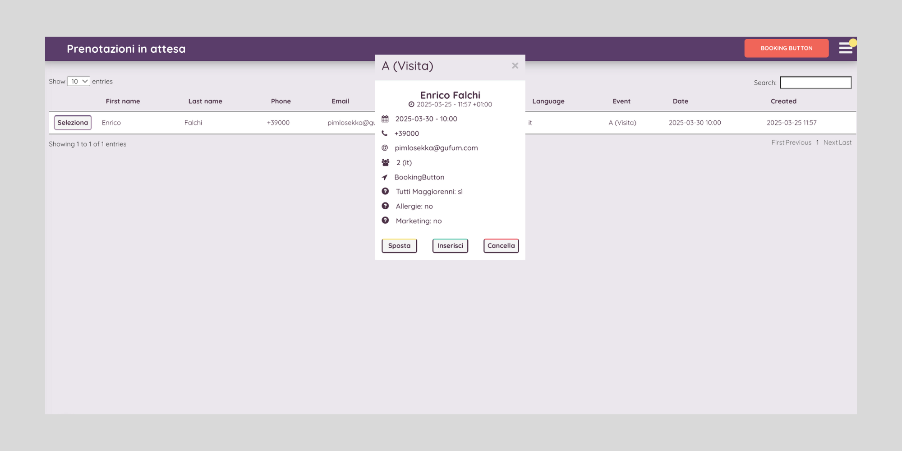Viewport: 902px width, 451px height.
Task: Select pagination page 1
Action: (x=817, y=143)
